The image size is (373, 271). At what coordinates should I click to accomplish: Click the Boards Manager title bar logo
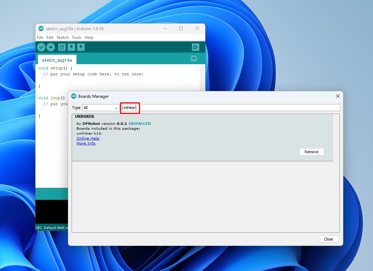[74, 96]
